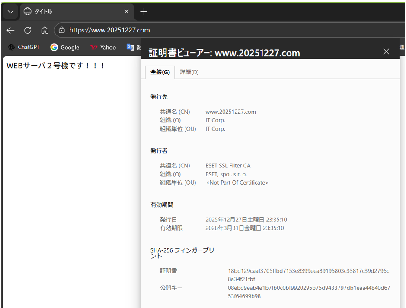The height and width of the screenshot is (308, 406).
Task: Click the WEBサーバ2号機です page text
Action: [56, 66]
